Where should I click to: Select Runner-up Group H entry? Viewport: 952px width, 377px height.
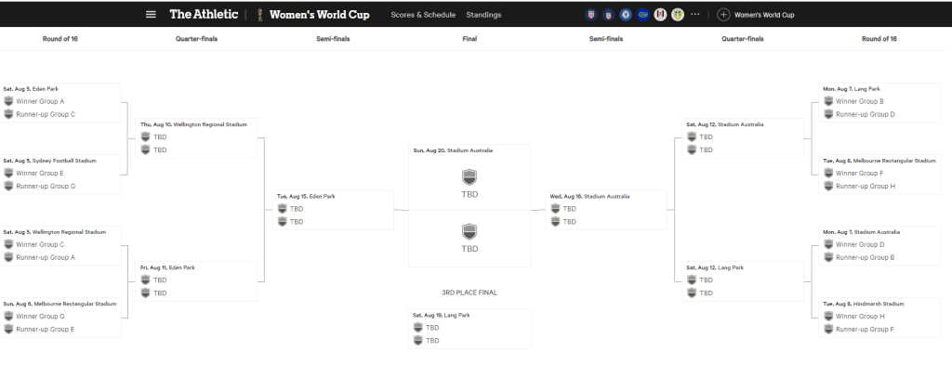865,186
